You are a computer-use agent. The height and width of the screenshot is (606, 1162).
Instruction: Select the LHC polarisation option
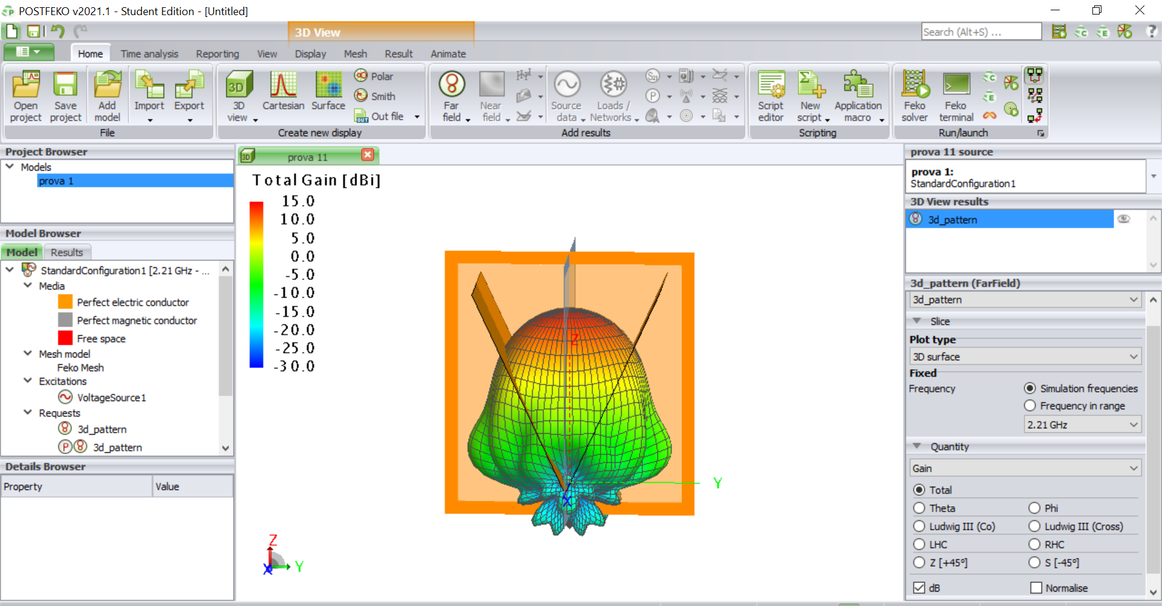[919, 544]
